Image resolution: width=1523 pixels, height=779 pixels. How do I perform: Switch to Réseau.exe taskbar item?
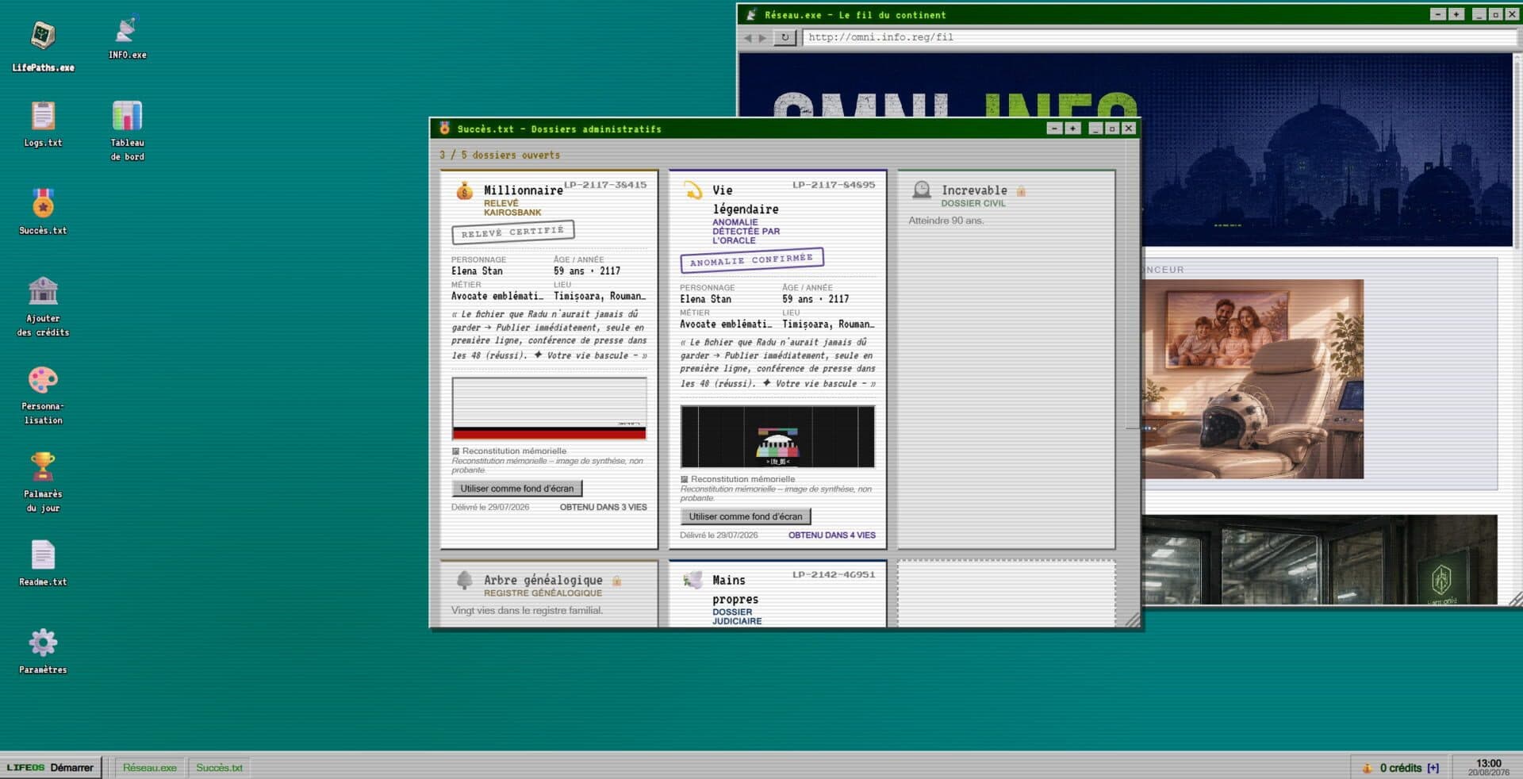pos(150,767)
